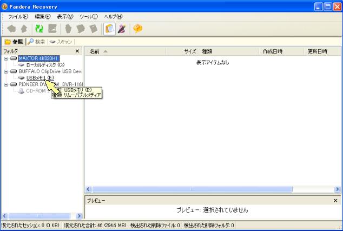Switch to the 参照 browse tab
Image resolution: width=343 pixels, height=231 pixels.
pos(14,42)
